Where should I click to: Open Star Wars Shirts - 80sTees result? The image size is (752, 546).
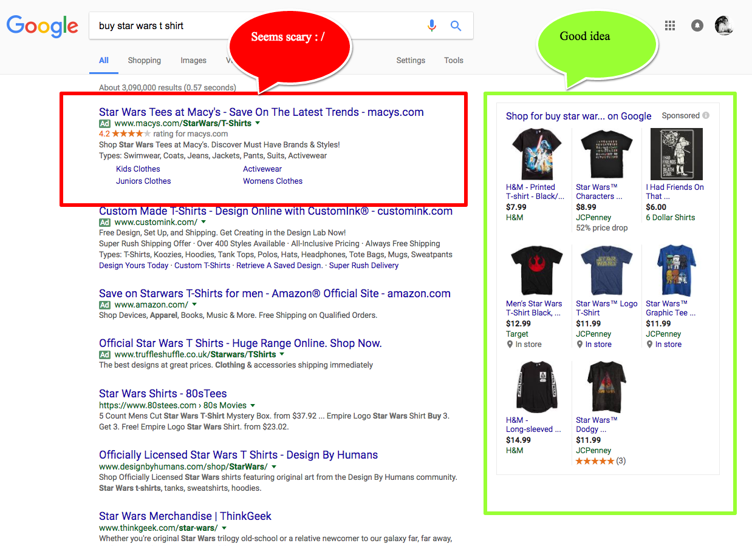pos(163,393)
